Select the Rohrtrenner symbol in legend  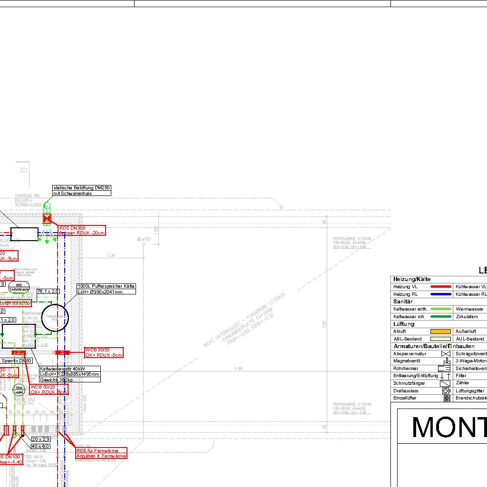(444, 368)
